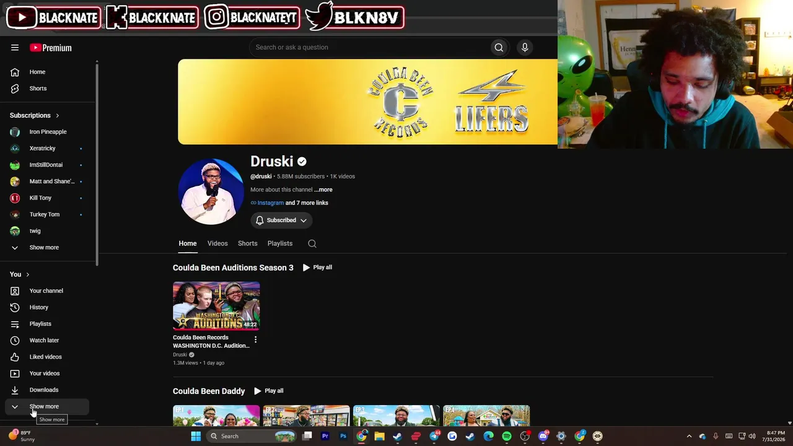The width and height of the screenshot is (793, 446).
Task: Switch to the Shorts channel tab
Action: pos(248,243)
